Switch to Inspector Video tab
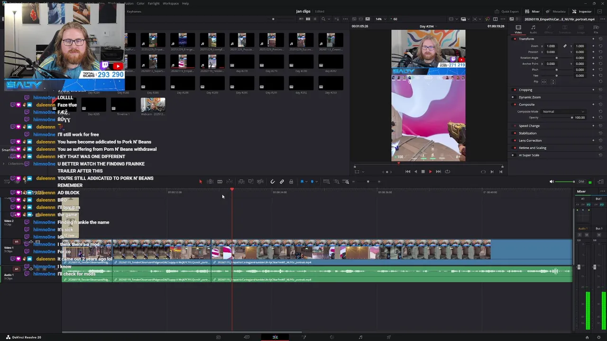The image size is (607, 341). click(518, 29)
